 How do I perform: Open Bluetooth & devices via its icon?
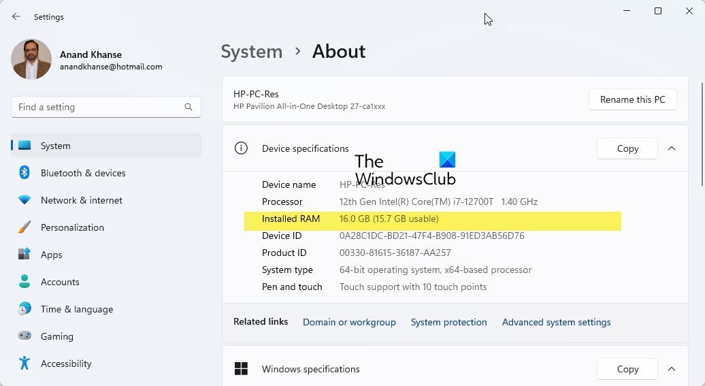[x=24, y=173]
